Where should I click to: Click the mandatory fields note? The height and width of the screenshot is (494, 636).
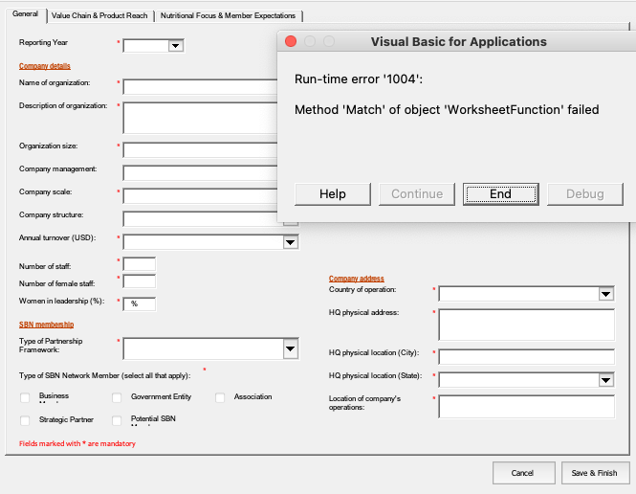point(77,443)
